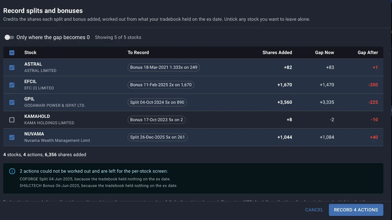392x220 pixels.
Task: Click the '+40' gap after value
Action: point(374,137)
